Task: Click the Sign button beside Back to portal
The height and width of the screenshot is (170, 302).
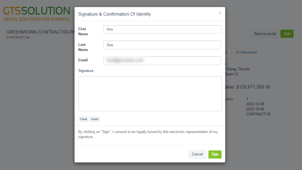Action: coord(287,34)
